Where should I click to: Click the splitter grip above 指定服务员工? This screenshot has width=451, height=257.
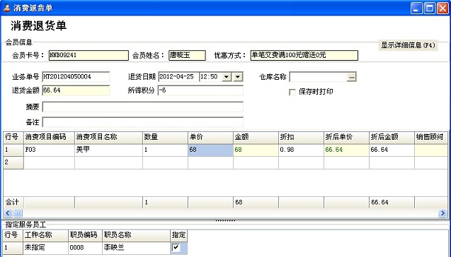(x=225, y=220)
